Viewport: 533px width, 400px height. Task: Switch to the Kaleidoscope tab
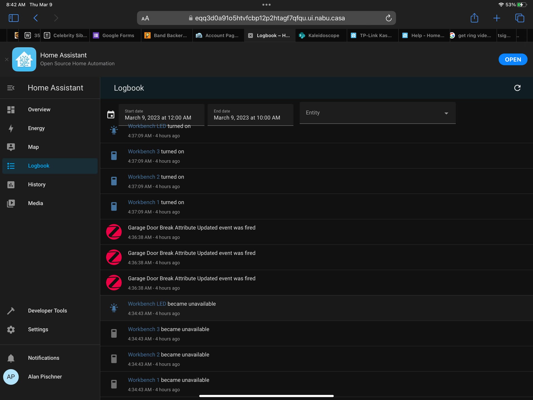pyautogui.click(x=321, y=35)
